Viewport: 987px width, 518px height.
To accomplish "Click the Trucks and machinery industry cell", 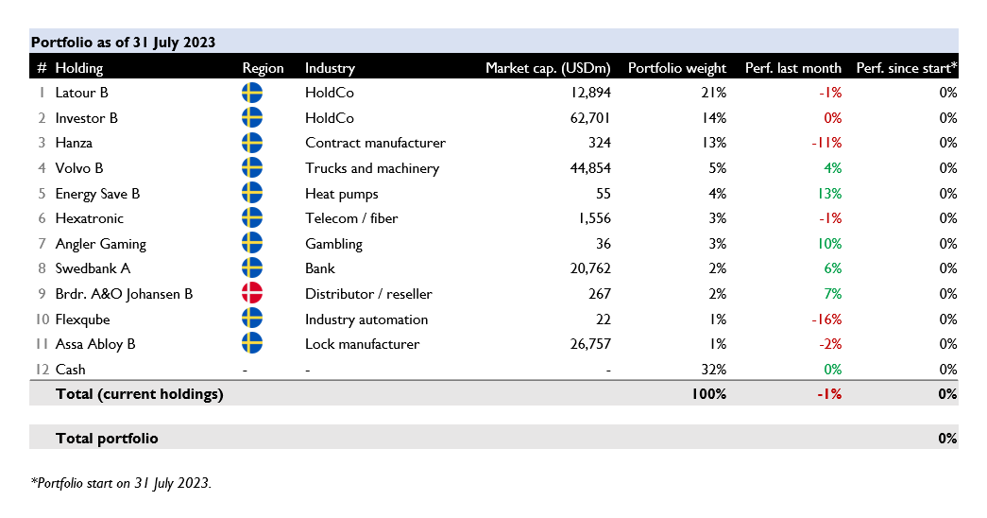I will pyautogui.click(x=372, y=168).
